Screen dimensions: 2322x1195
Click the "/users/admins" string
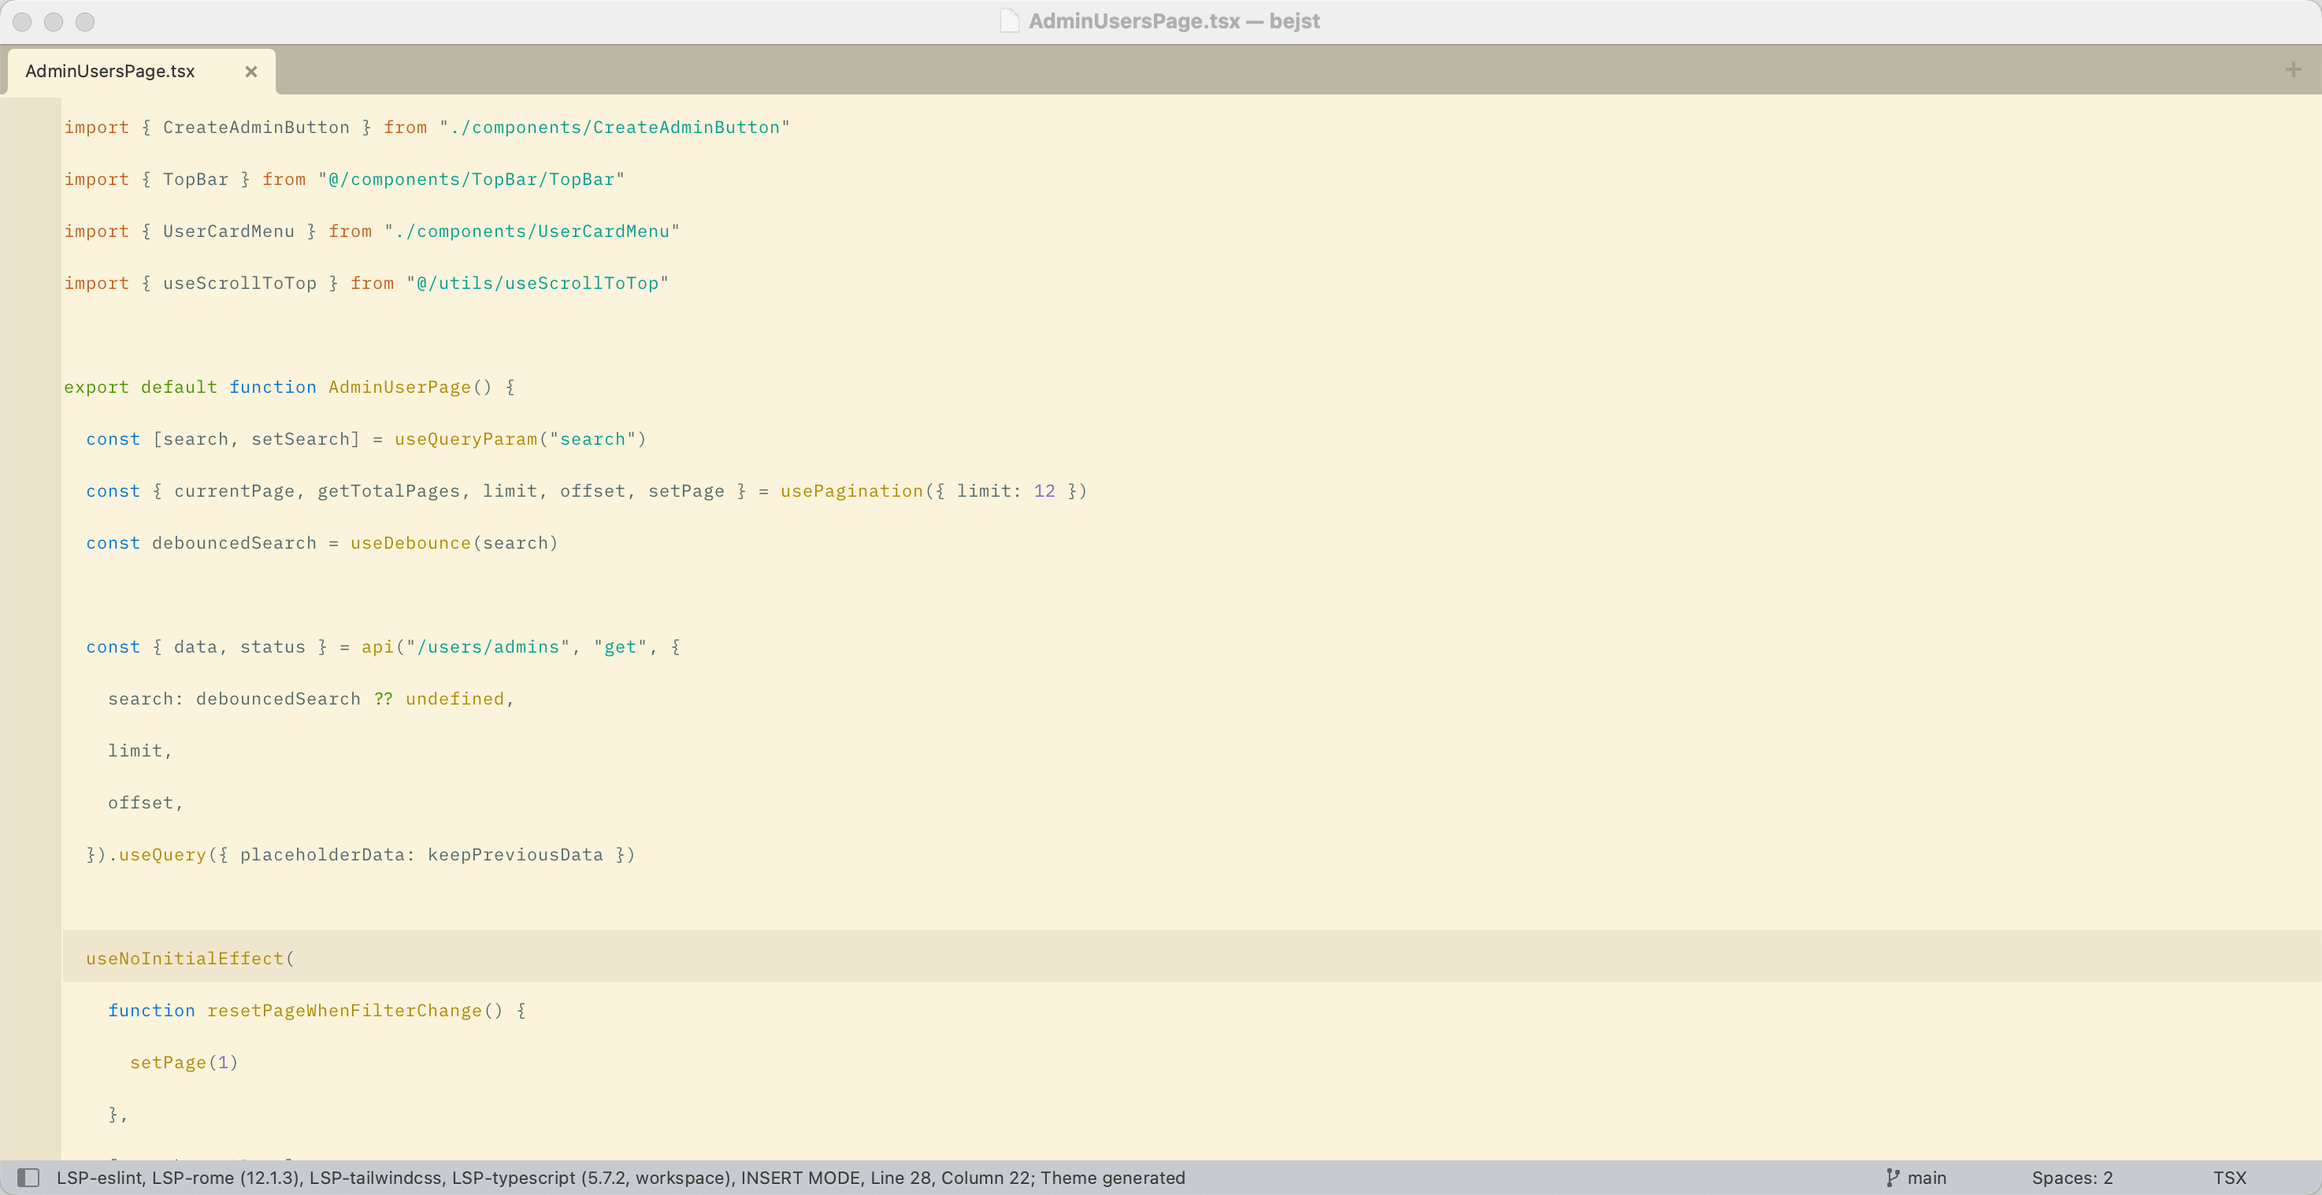[488, 647]
